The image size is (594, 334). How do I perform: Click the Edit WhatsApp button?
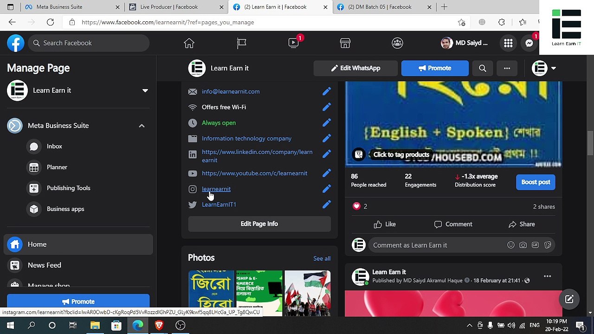click(x=355, y=68)
